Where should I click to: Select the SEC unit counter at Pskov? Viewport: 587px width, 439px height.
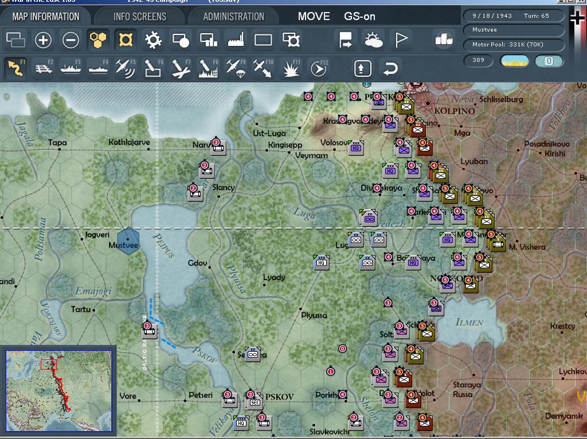tap(255, 402)
